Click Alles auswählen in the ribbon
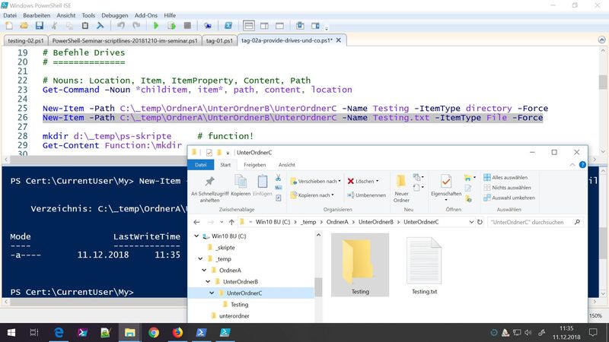609x342 pixels. click(x=508, y=177)
